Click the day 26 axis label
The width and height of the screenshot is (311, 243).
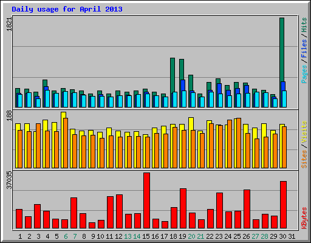(246, 236)
